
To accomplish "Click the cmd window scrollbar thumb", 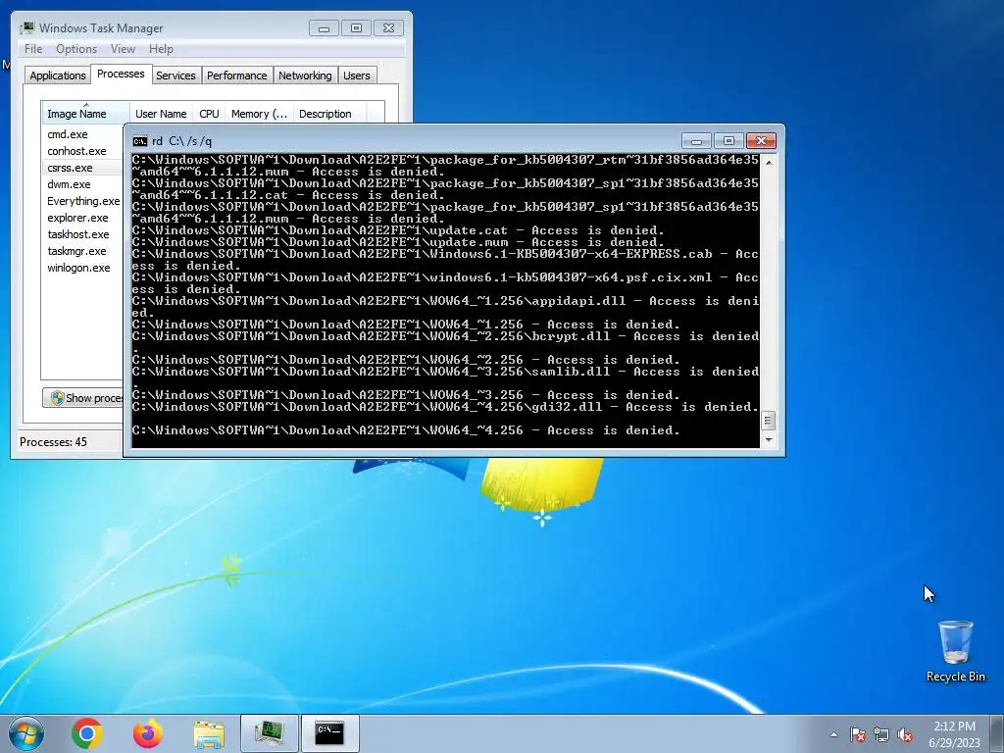I will coord(769,421).
